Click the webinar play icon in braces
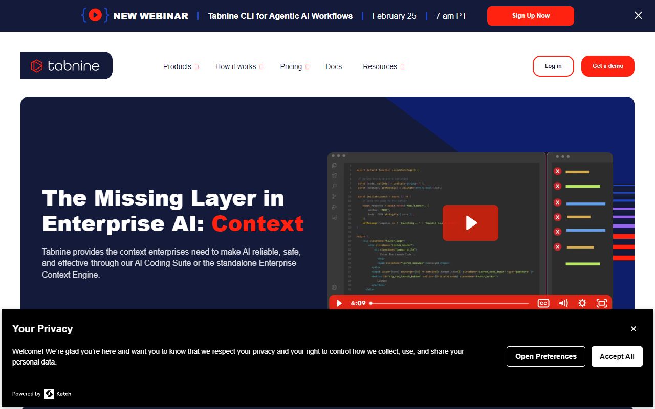The width and height of the screenshot is (655, 409). coord(95,15)
